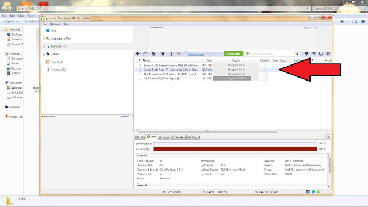The width and height of the screenshot is (368, 207).
Task: Click the chat bubbles toolbar icon
Action: (x=314, y=53)
